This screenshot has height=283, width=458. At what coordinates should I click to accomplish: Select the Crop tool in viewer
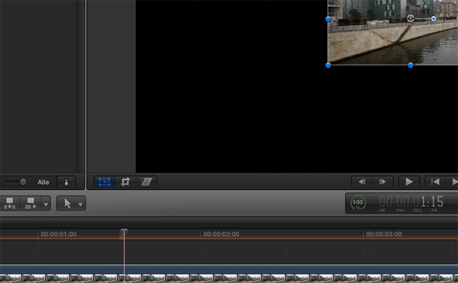[125, 182]
